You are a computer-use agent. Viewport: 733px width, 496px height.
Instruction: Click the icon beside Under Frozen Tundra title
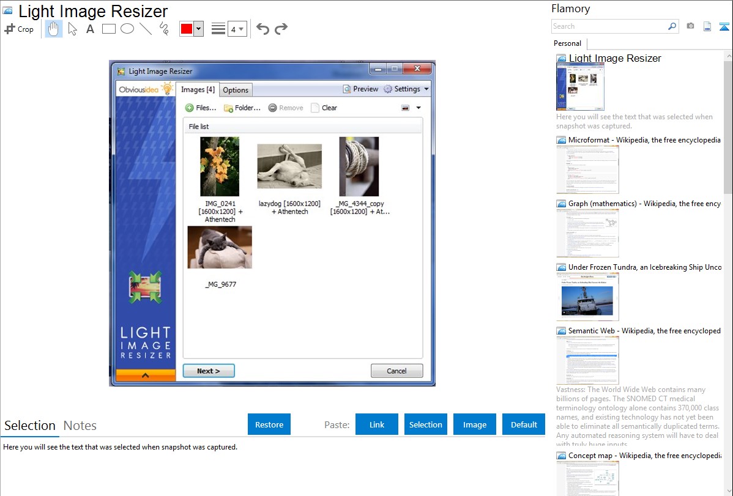pos(561,267)
